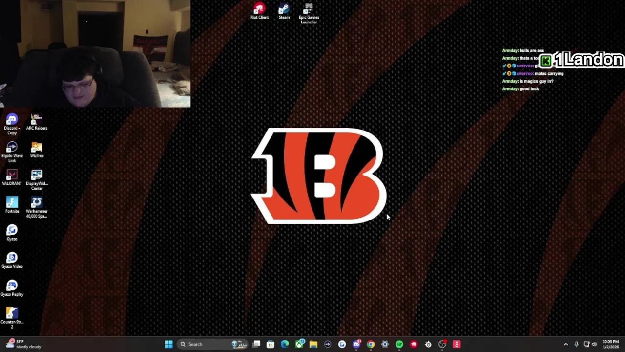The image size is (625, 352).
Task: Select the Epic Games Launcher shortcut
Action: pyautogui.click(x=309, y=13)
